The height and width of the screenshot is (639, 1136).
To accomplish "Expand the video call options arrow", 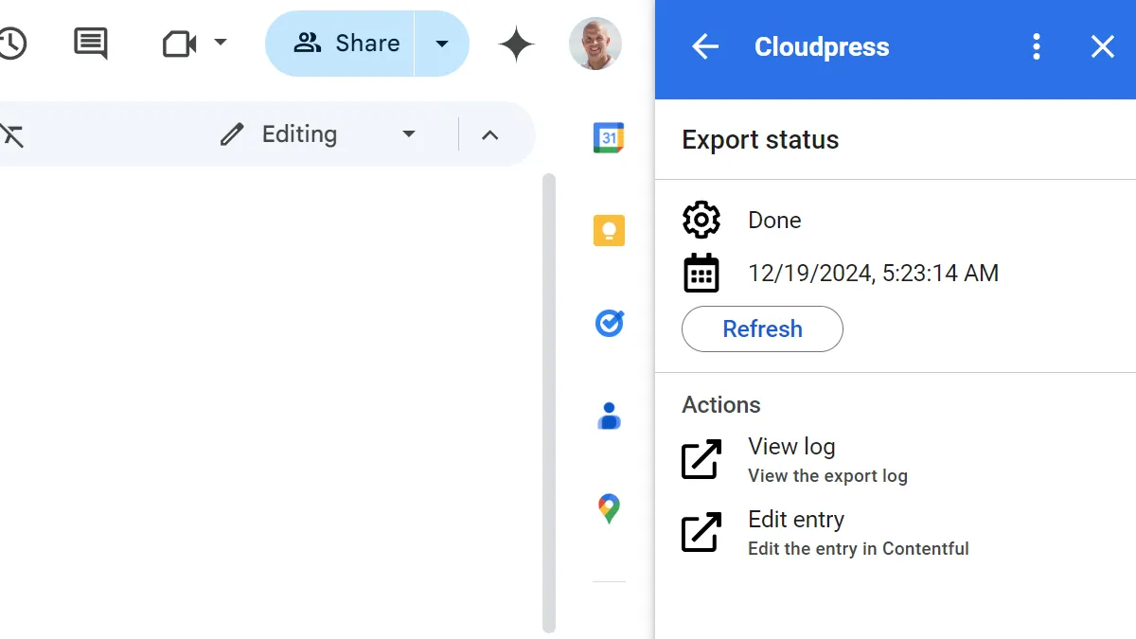I will click(221, 43).
